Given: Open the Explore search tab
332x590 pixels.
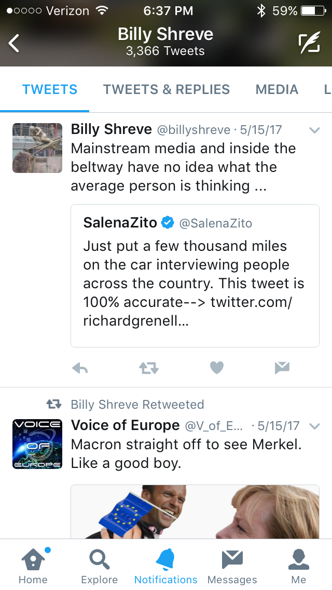Looking at the screenshot, I should click(99, 565).
